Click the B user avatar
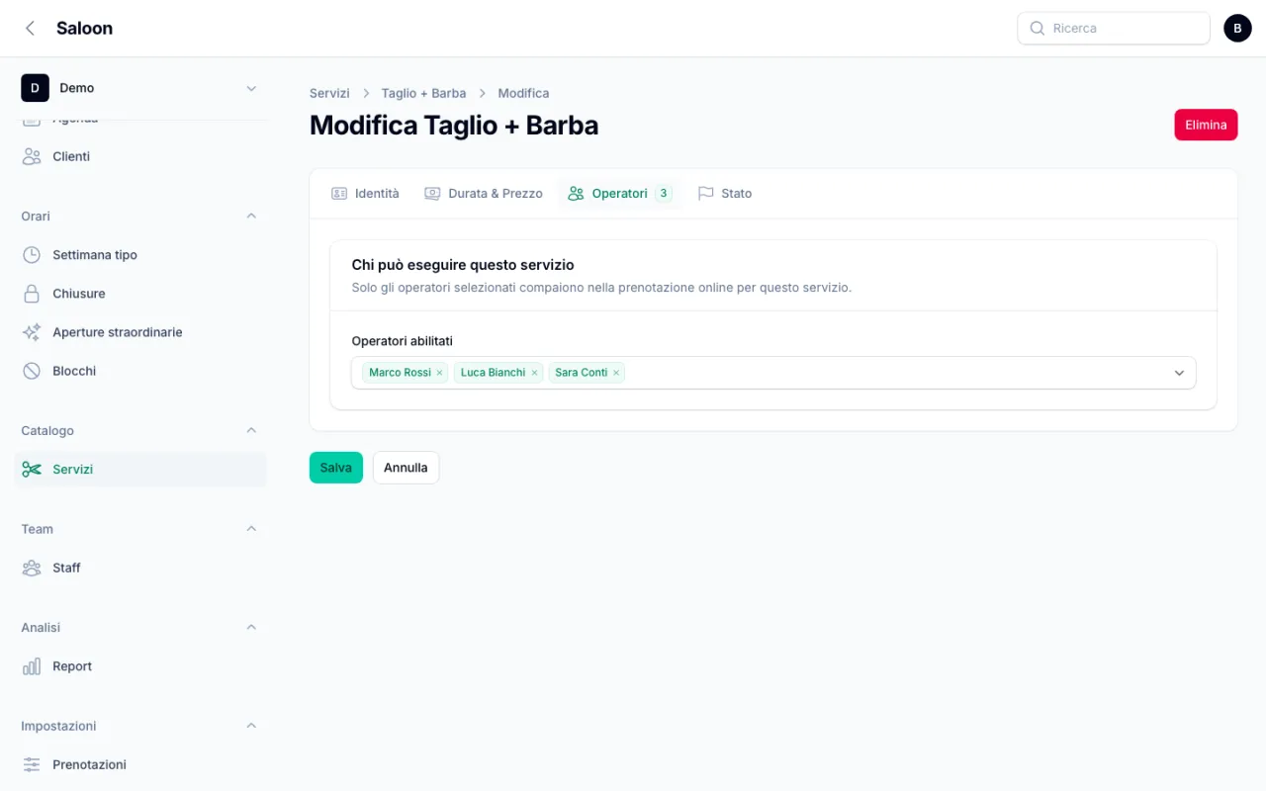Viewport: 1266px width, 791px height. 1237,29
